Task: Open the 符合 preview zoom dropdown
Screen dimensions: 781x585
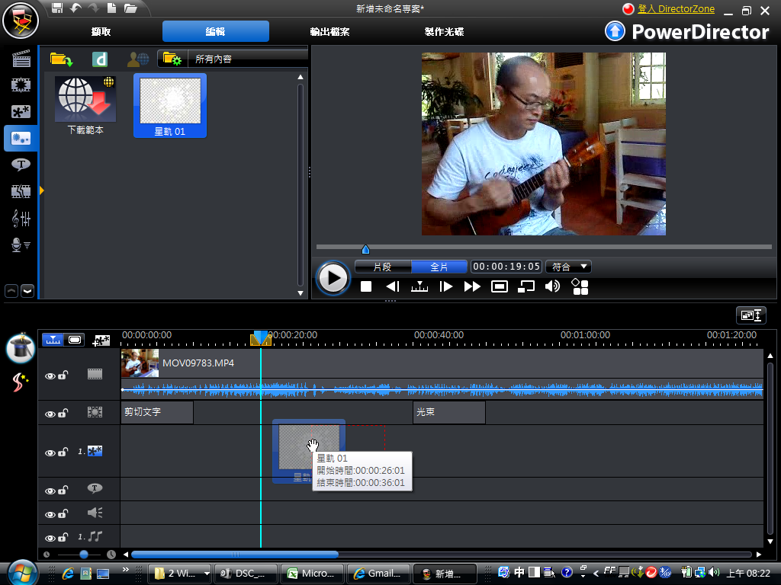Action: tap(570, 267)
